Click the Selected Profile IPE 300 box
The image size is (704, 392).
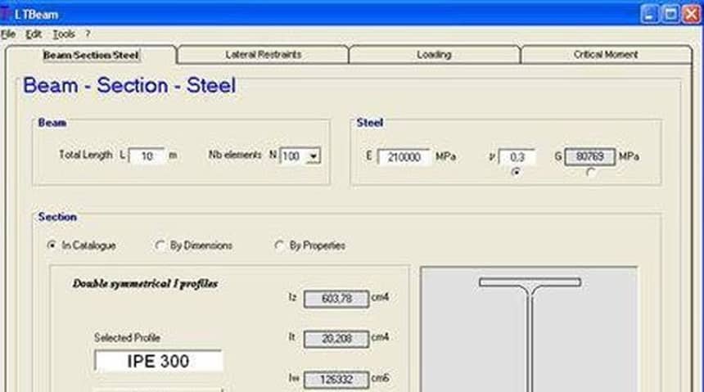click(x=158, y=361)
